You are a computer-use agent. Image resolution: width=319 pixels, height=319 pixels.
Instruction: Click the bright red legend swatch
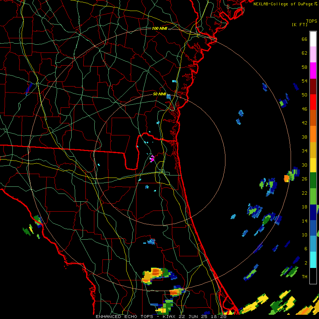click(313, 102)
